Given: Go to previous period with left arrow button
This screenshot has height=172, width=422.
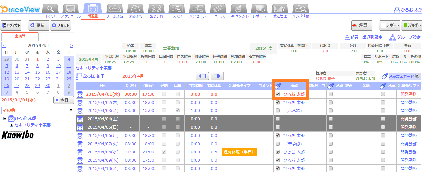Looking at the screenshot, I should coord(202,76).
